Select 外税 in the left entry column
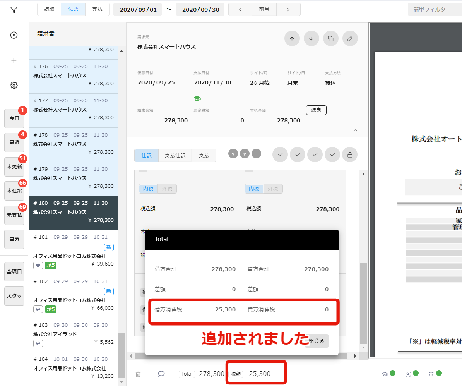This screenshot has height=386, width=462. coord(167,189)
